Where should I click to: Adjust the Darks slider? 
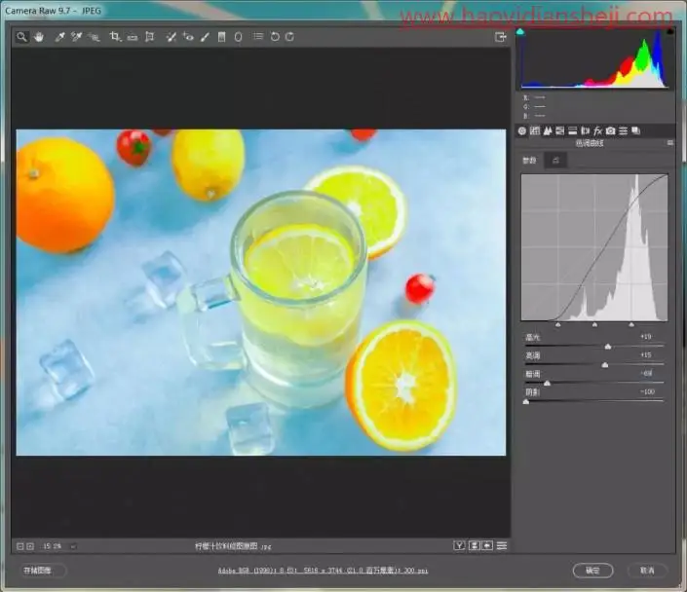tap(547, 383)
